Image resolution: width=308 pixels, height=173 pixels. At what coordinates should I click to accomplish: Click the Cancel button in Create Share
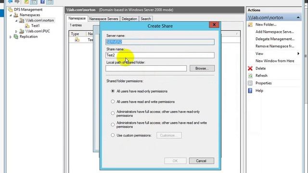201,161
